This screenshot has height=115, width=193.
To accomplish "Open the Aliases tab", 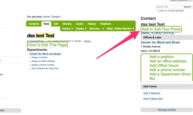I will pos(92,24).
